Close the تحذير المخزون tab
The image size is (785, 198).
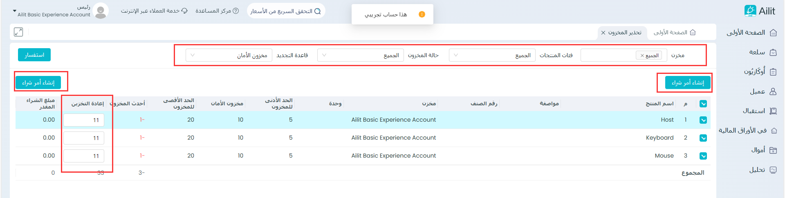click(603, 33)
